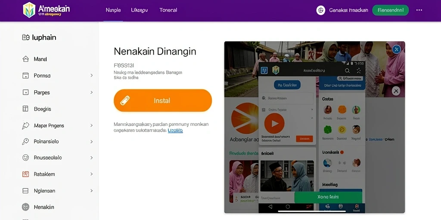The image size is (441, 220).
Task: Click the Keeliag label in phone
Action: [x=329, y=185]
